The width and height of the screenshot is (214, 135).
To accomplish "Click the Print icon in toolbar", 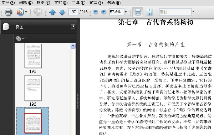I will pos(8,12).
